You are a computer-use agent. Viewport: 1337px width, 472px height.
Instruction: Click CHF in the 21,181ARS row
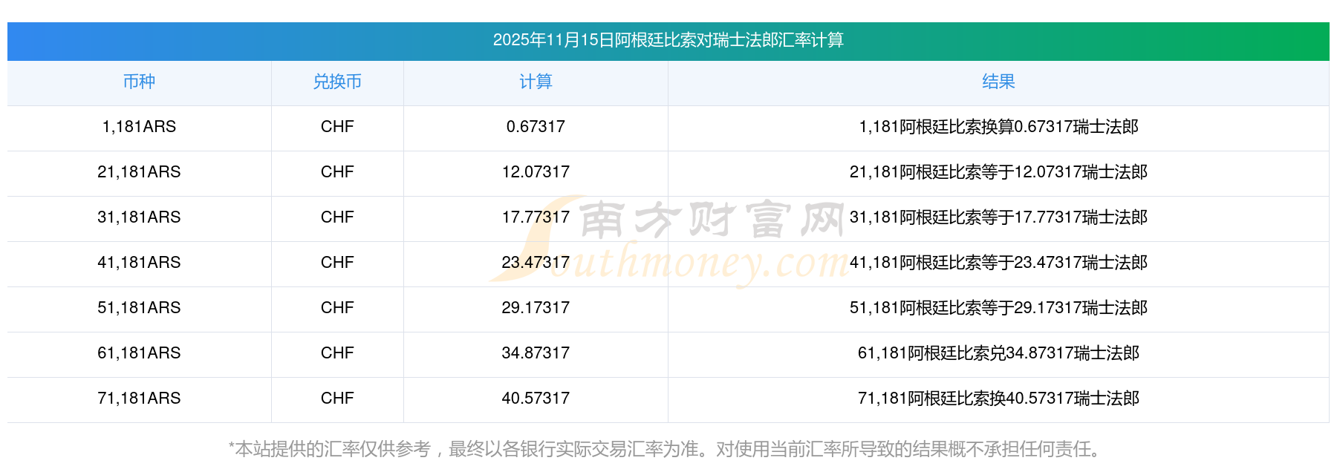tap(337, 172)
